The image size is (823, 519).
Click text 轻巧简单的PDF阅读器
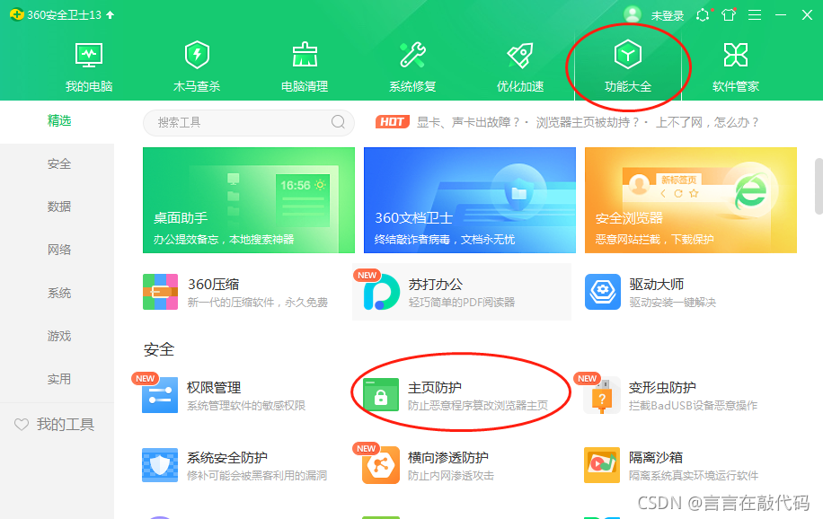tap(462, 303)
